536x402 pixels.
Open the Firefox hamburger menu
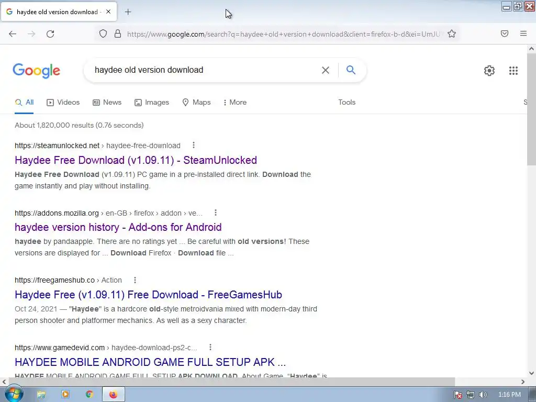(523, 33)
